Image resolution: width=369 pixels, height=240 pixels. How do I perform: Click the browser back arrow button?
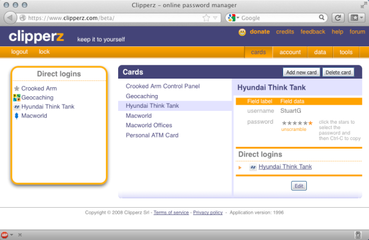pyautogui.click(x=10, y=18)
